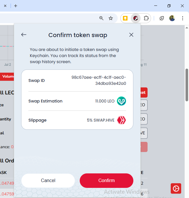Click the Slippage label

37,120
